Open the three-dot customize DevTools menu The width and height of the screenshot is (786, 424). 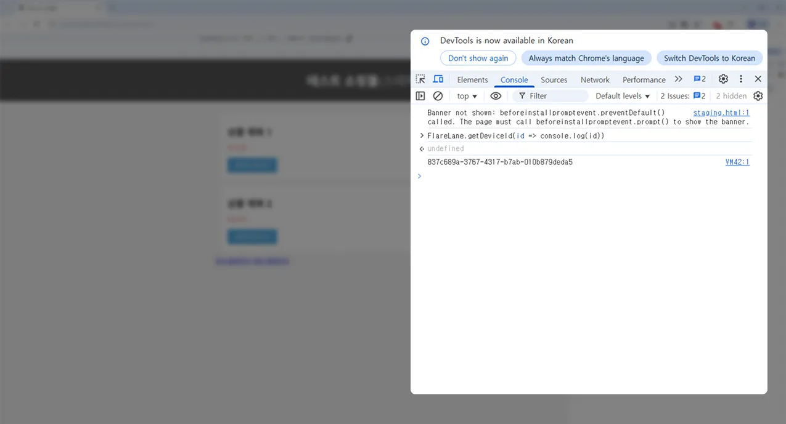coord(741,79)
